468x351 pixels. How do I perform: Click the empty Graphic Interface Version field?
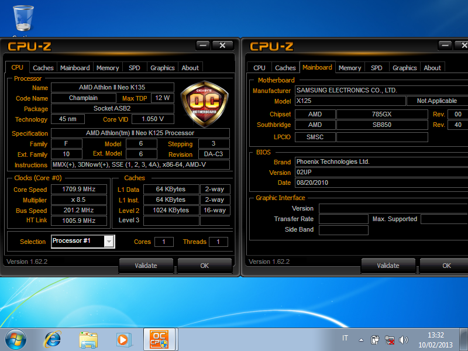click(393, 208)
